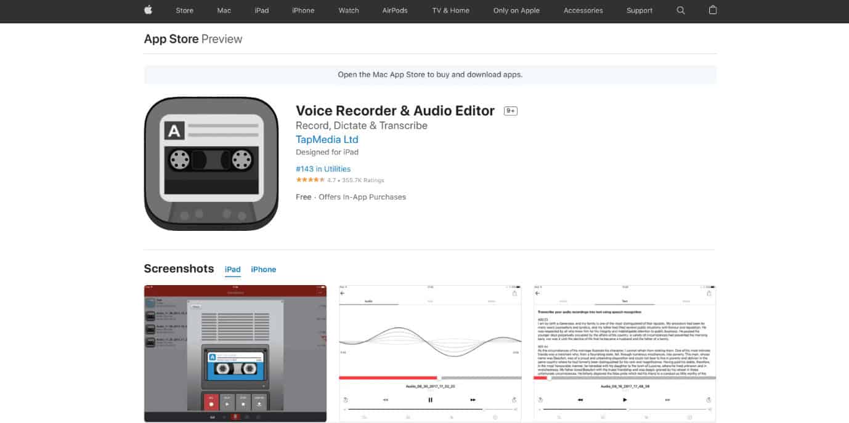Open the audio waveform screenshot thumbnail

pos(430,353)
